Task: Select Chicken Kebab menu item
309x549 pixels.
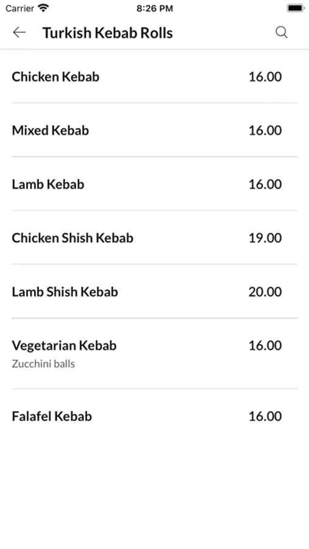Action: [154, 77]
